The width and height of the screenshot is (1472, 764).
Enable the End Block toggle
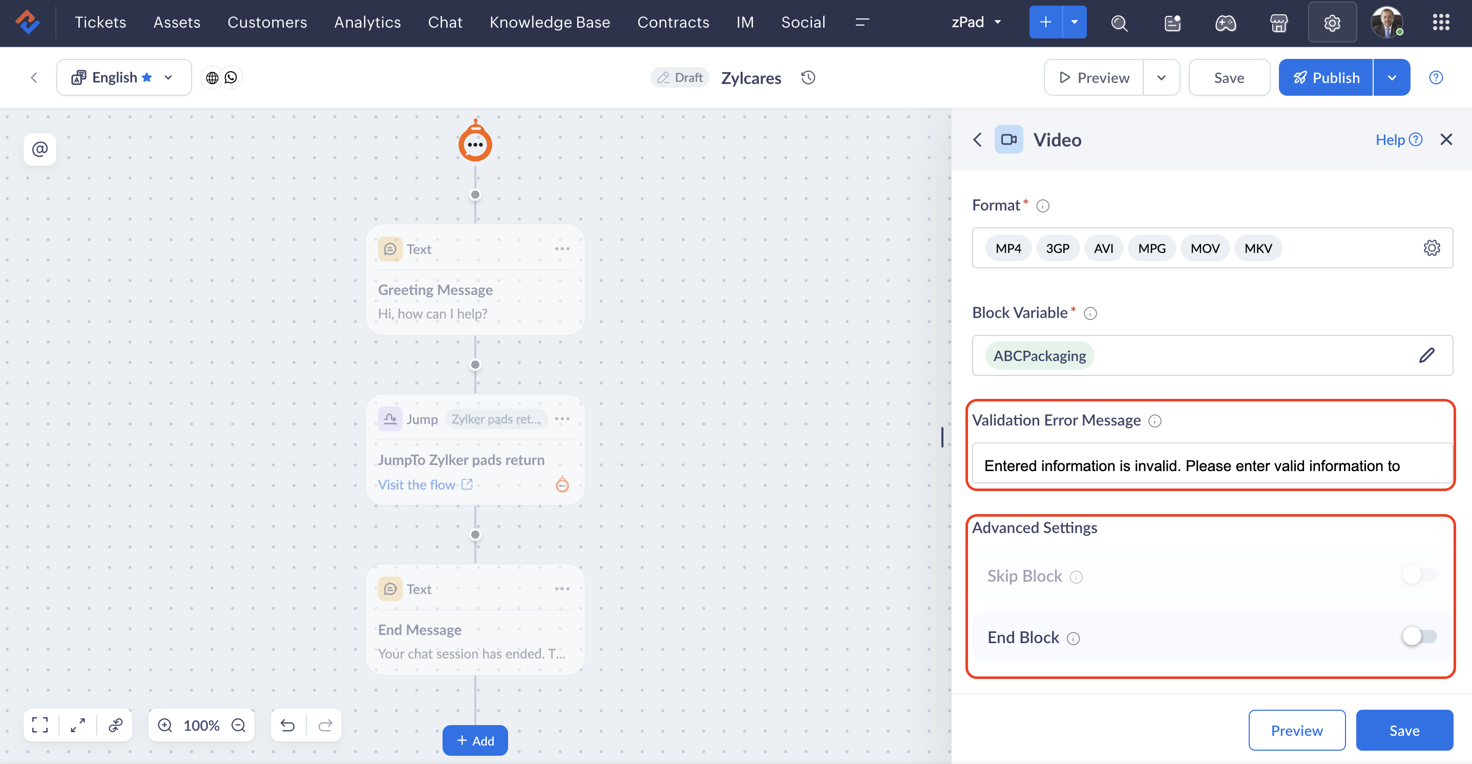[1419, 636]
